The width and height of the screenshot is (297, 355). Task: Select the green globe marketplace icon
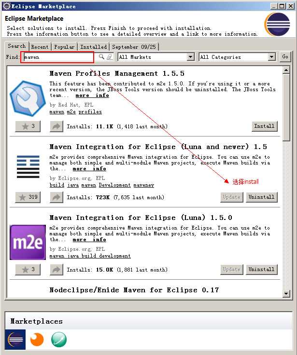click(x=59, y=340)
